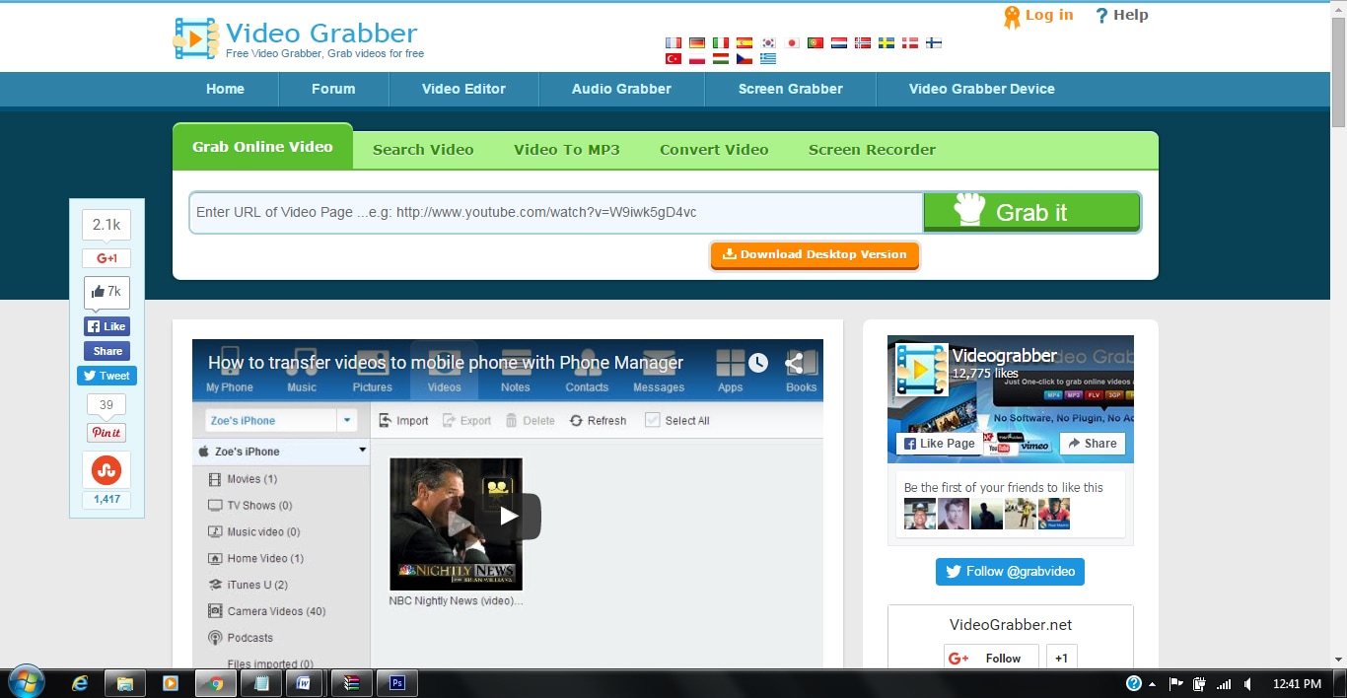This screenshot has width=1347, height=698.
Task: Click the NBC Nightly News video thumbnail
Action: coord(456,524)
